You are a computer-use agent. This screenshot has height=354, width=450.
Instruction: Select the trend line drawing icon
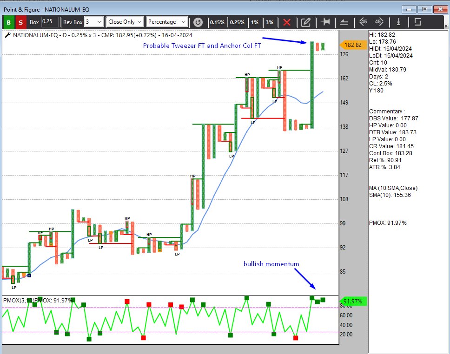coord(344,22)
